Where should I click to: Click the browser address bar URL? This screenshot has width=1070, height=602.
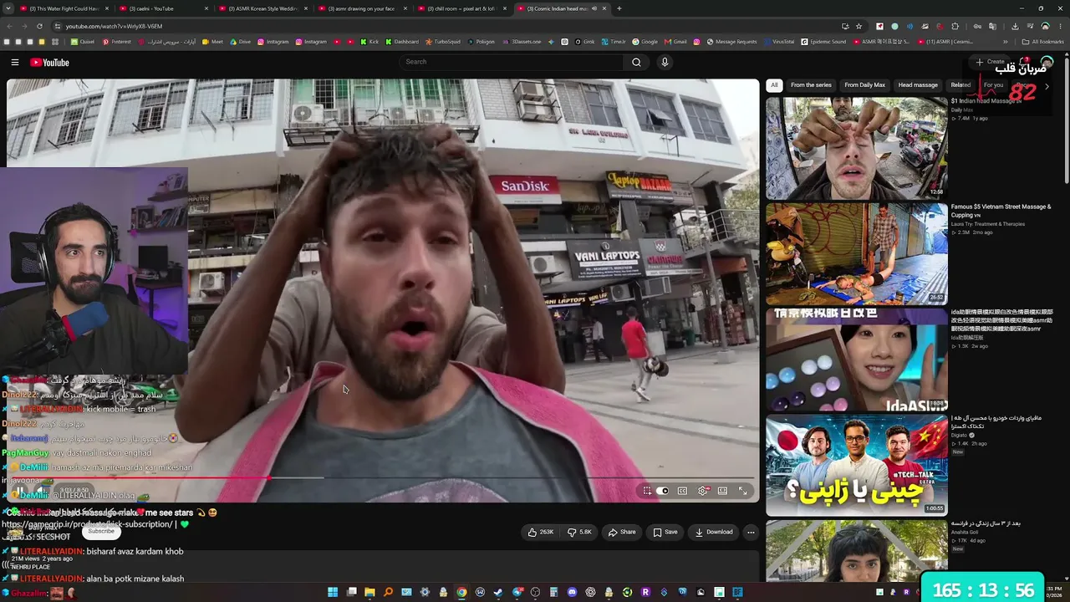pos(114,26)
